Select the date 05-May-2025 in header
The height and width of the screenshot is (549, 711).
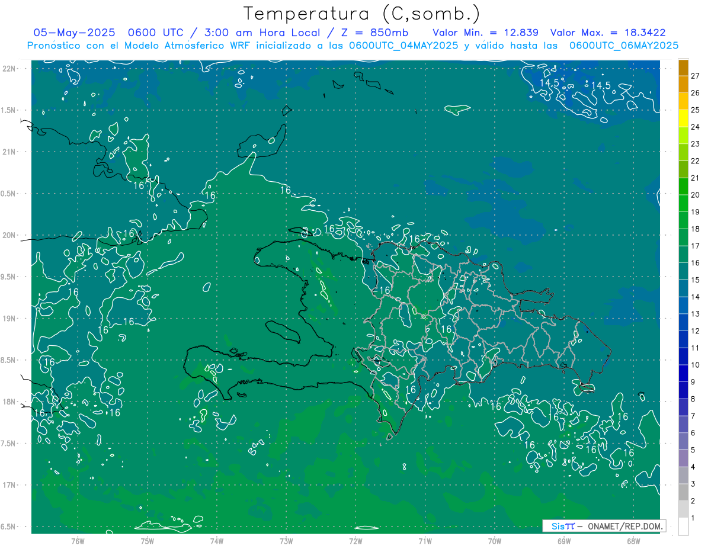tap(73, 33)
